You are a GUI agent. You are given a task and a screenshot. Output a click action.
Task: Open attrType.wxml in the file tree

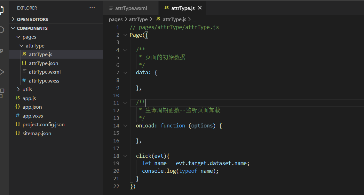point(56,72)
